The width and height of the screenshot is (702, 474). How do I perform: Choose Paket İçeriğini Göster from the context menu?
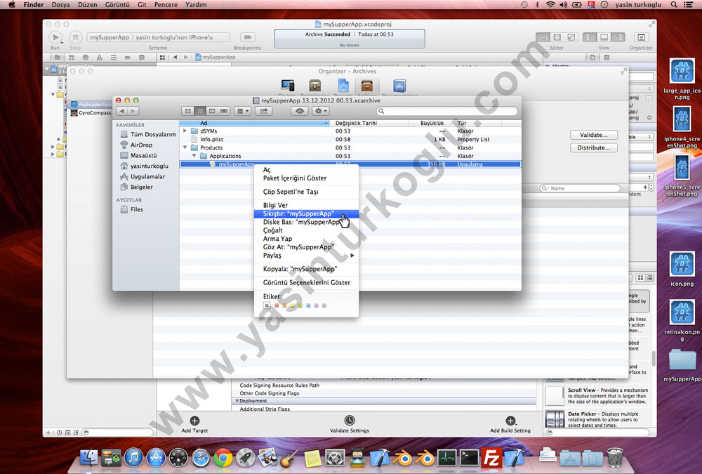coord(306,178)
